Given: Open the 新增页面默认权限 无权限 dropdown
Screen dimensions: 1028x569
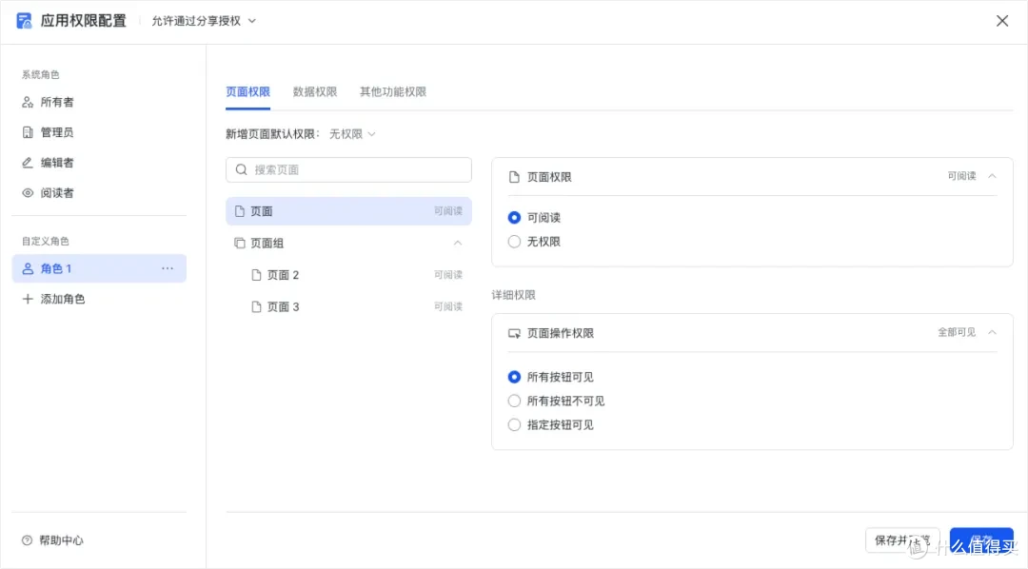Looking at the screenshot, I should pyautogui.click(x=352, y=134).
